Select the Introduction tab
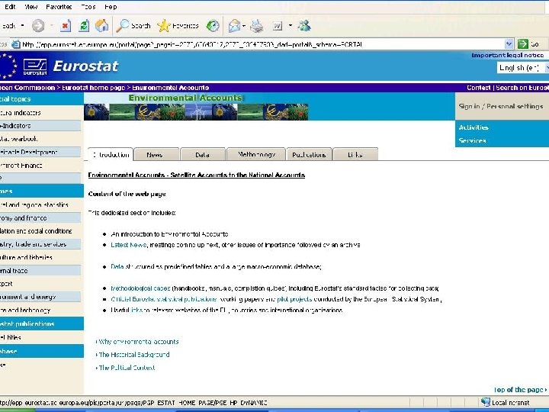The image size is (549, 412). click(x=111, y=154)
